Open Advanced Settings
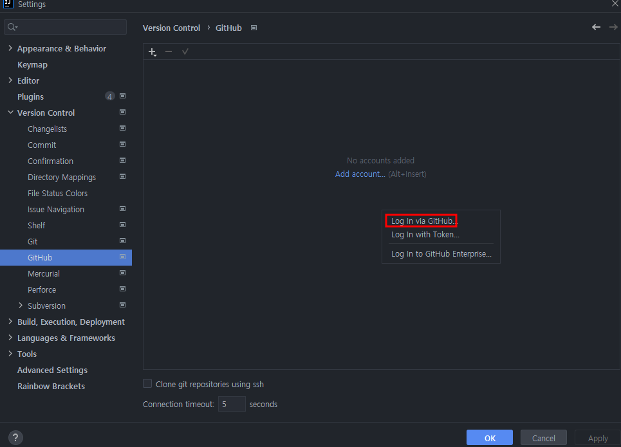This screenshot has height=447, width=621. click(x=52, y=370)
